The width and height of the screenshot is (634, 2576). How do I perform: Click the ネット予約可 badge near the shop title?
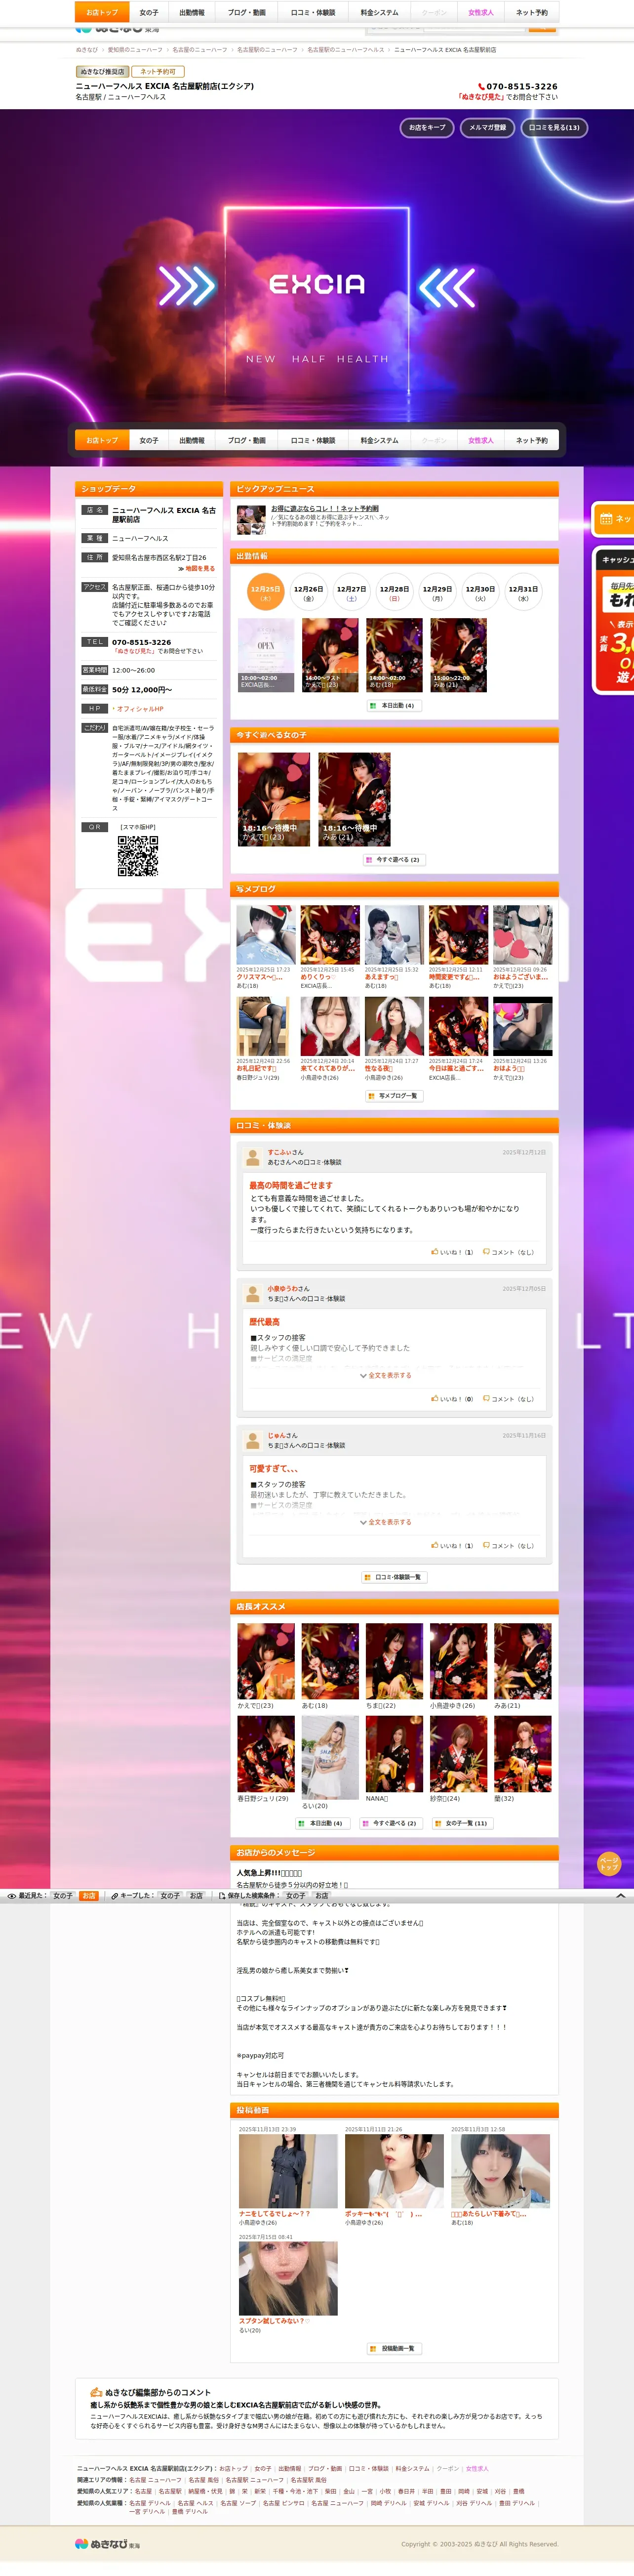coord(158,71)
